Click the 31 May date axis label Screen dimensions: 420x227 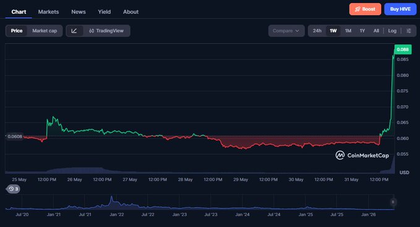point(351,179)
